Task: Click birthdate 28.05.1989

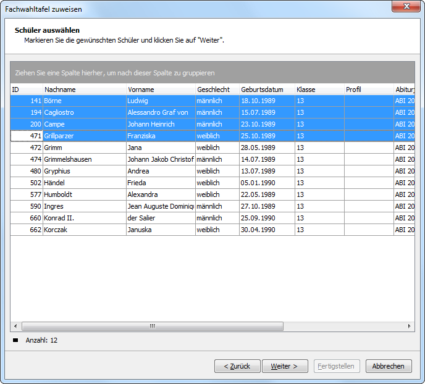Action: (258, 148)
